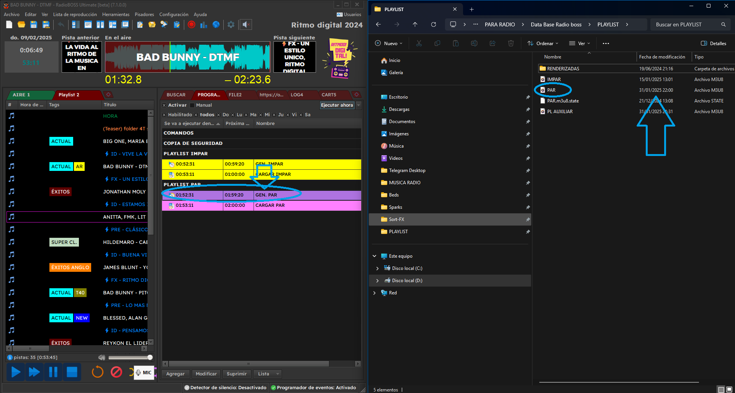Toggle the Do day checkbox
The width and height of the screenshot is (735, 393).
[x=219, y=115]
